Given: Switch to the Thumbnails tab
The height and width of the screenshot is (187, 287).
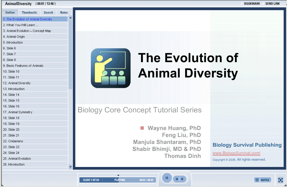Looking at the screenshot, I should 29,12.
